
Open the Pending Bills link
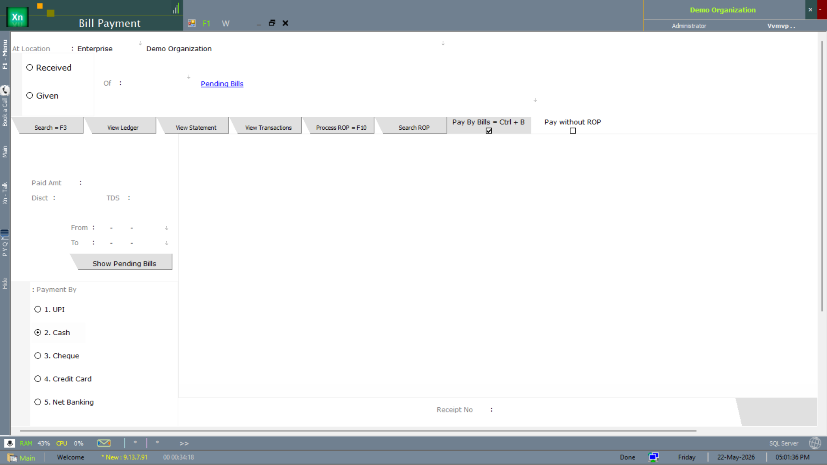pyautogui.click(x=222, y=84)
